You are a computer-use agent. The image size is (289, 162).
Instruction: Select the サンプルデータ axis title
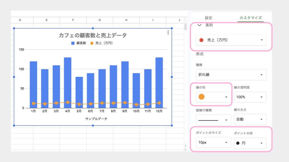point(96,119)
